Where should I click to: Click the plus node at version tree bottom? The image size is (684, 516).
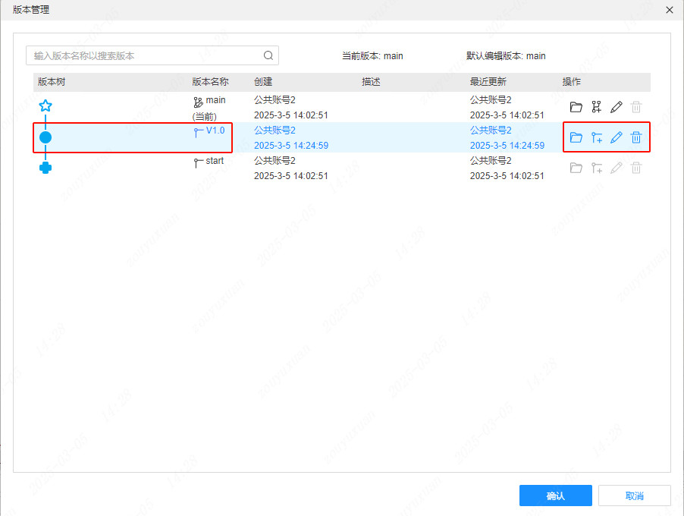pyautogui.click(x=45, y=167)
